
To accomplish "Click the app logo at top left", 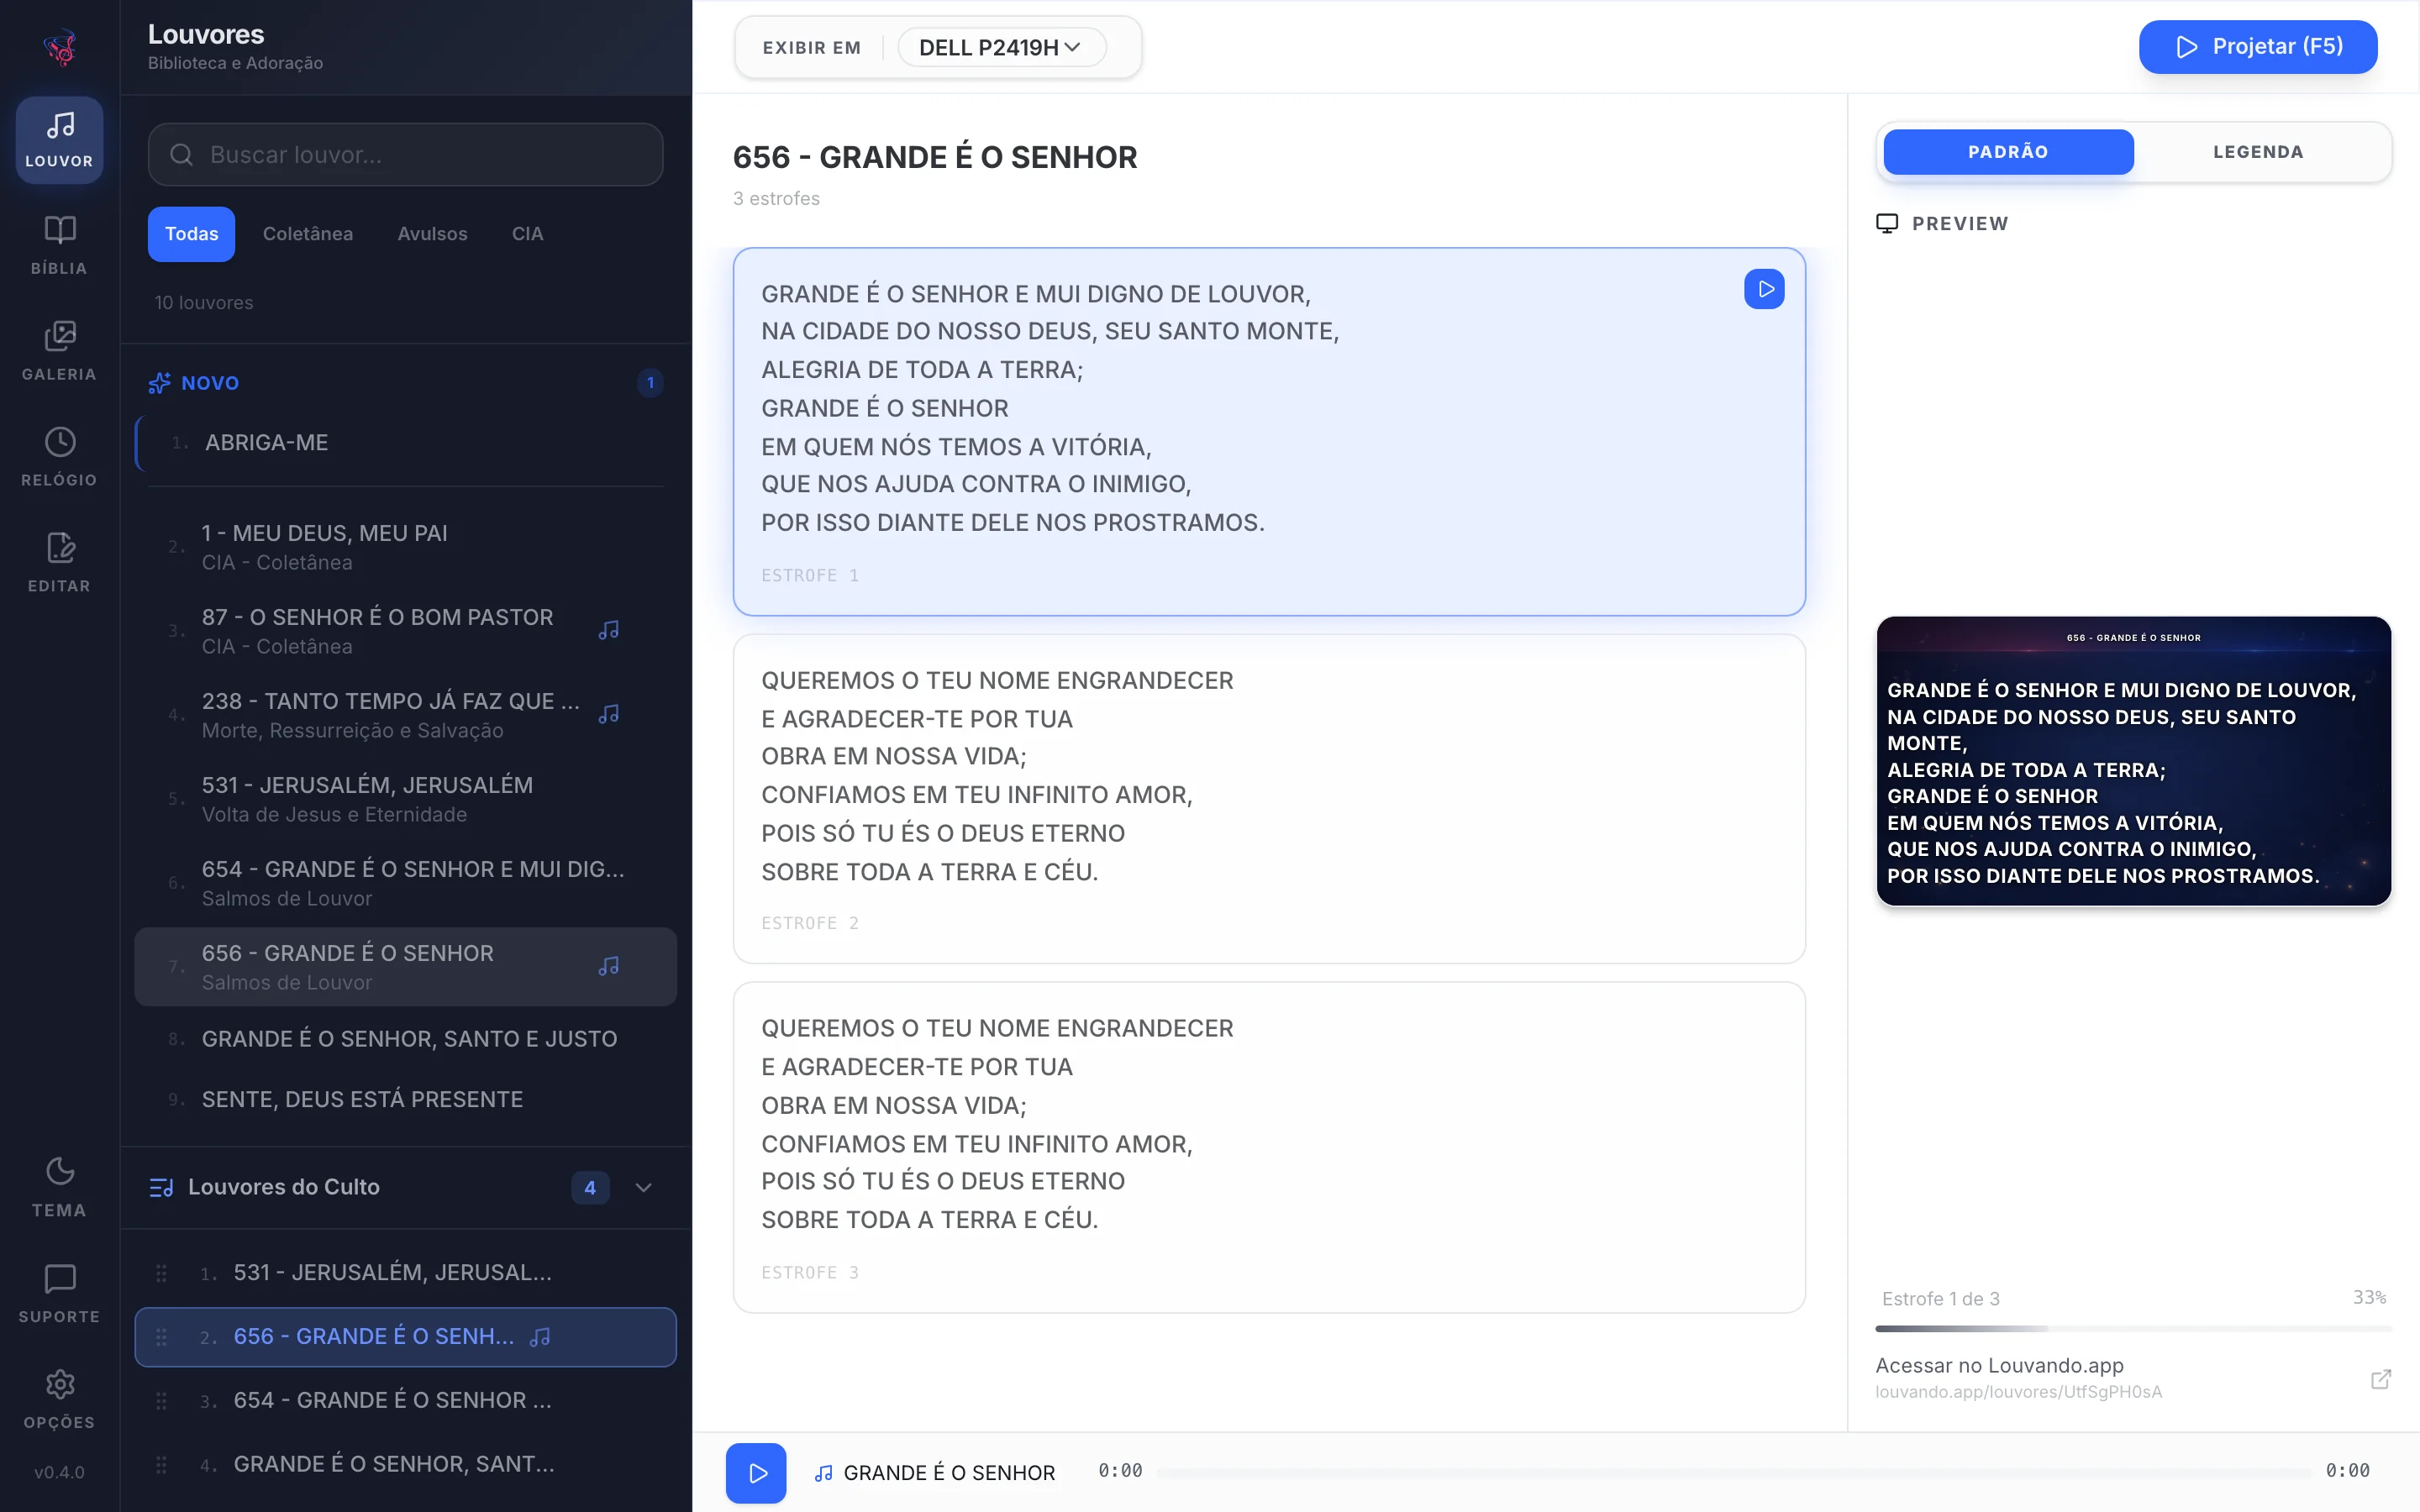I will point(60,47).
